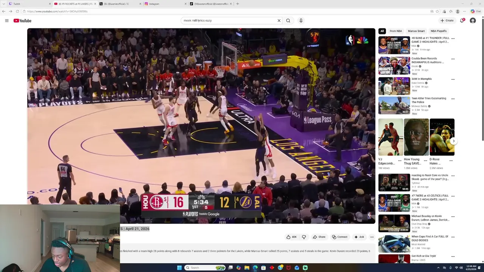Screen dimensions: 484x272
Task: Open options for Nasir Core reaction video
Action: [x=453, y=176]
